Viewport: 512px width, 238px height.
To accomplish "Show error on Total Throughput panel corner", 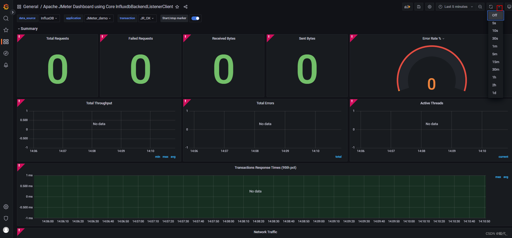I will (x=19, y=102).
